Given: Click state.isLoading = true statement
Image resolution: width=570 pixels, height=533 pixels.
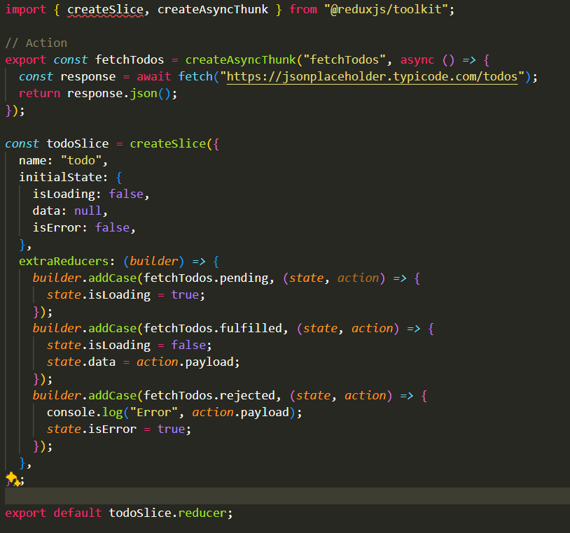Looking at the screenshot, I should coord(126,294).
